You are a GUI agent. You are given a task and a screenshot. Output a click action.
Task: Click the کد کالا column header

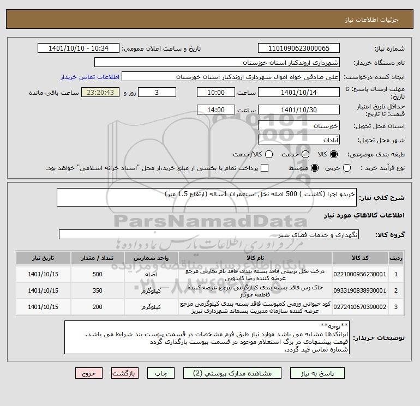pos(360,258)
